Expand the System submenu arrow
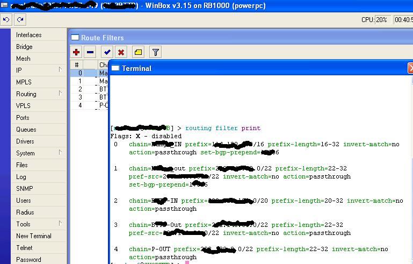The height and width of the screenshot is (264, 413). pyautogui.click(x=60, y=153)
